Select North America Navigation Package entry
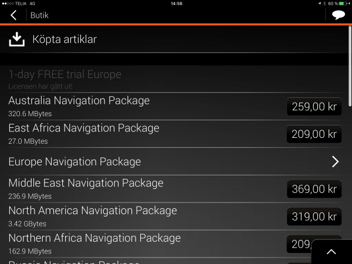 (93, 210)
